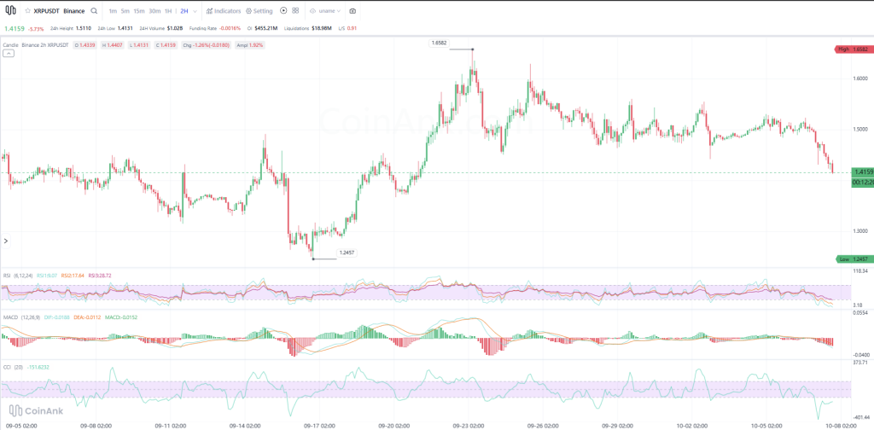The height and width of the screenshot is (430, 874).
Task: Click the current price 1.4159 axis label
Action: (862, 172)
